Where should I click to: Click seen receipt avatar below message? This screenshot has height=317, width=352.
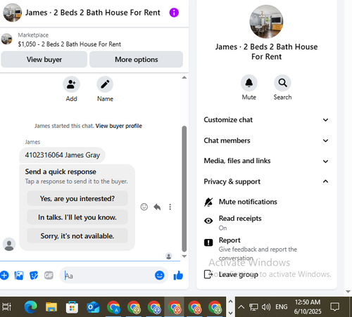(x=168, y=256)
